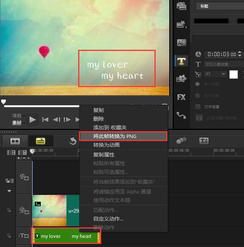Click the white font color swatch

[x=233, y=74]
